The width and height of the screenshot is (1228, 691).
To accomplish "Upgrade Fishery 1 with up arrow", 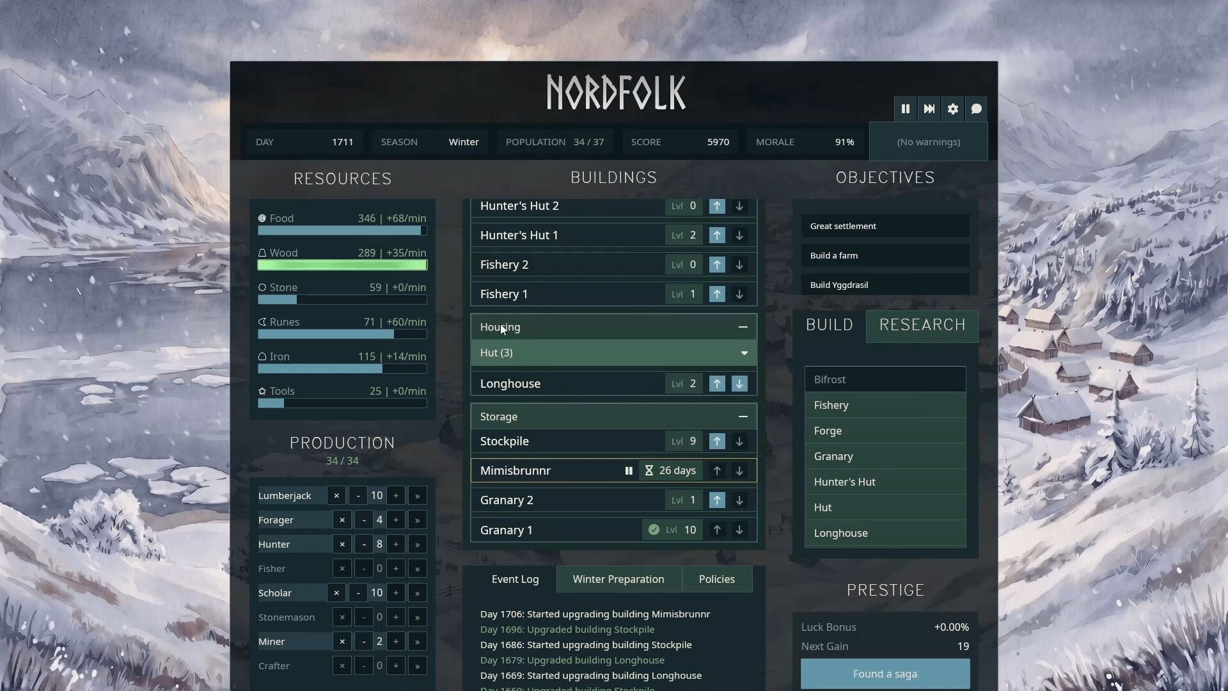I will [717, 294].
